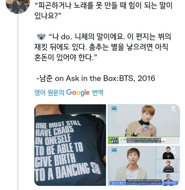Image resolution: width=185 pixels, height=190 pixels.
Task: Click the koala emoji in the tweet
Action: (41, 37)
